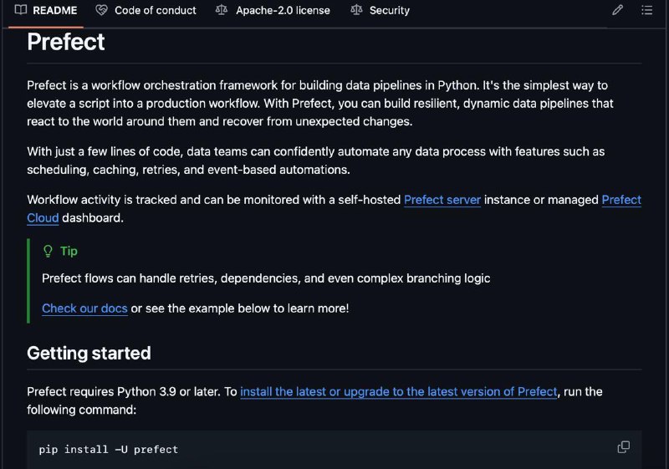Image resolution: width=669 pixels, height=469 pixels.
Task: Click the scales icon beside Security
Action: coord(356,10)
